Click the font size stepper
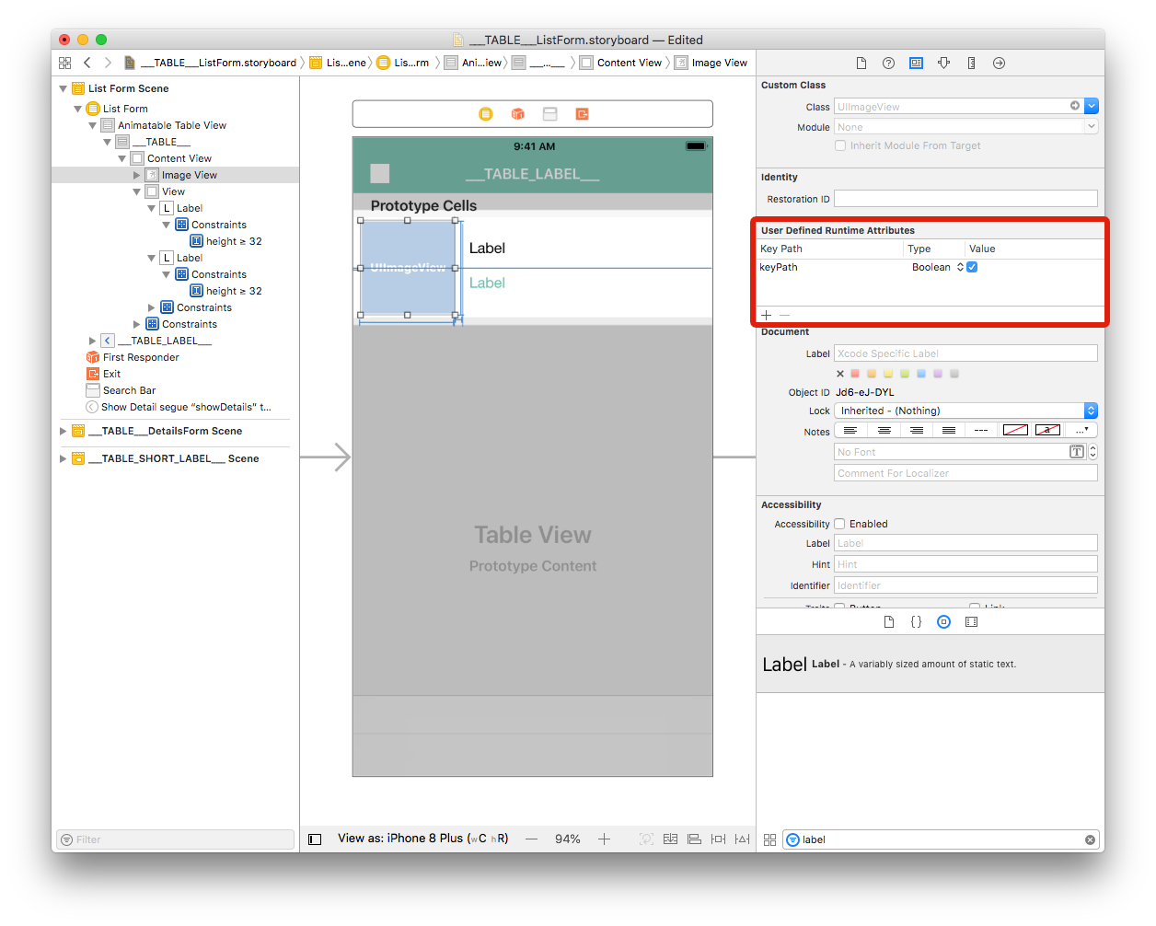The height and width of the screenshot is (926, 1156). (x=1093, y=452)
